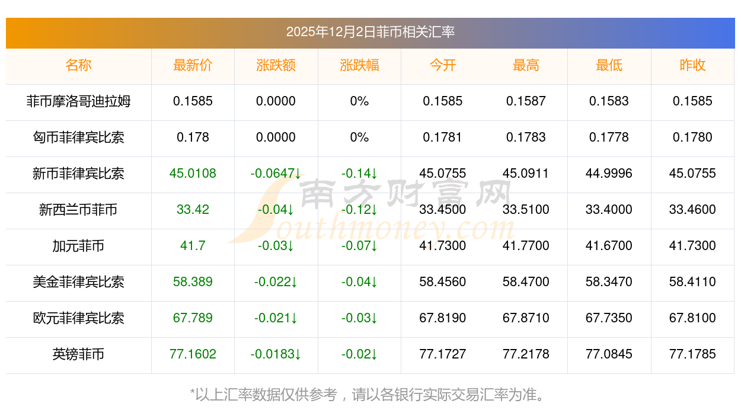Image resolution: width=741 pixels, height=413 pixels.
Task: Click change amount -0.022↓
Action: pos(276,282)
